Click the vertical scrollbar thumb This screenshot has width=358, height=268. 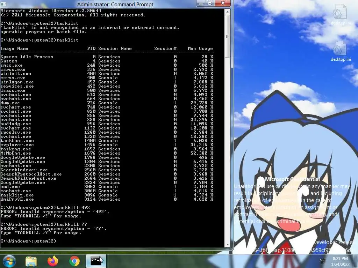227,36
